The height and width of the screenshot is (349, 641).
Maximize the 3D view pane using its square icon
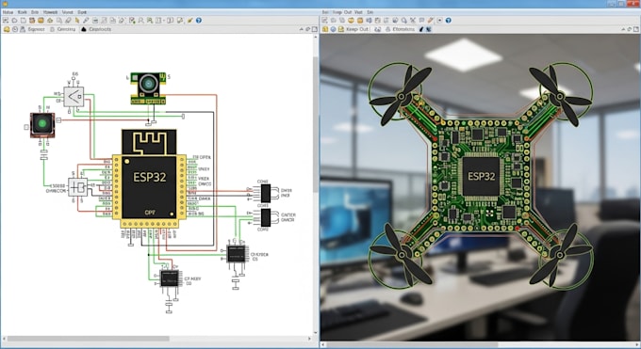(x=636, y=29)
